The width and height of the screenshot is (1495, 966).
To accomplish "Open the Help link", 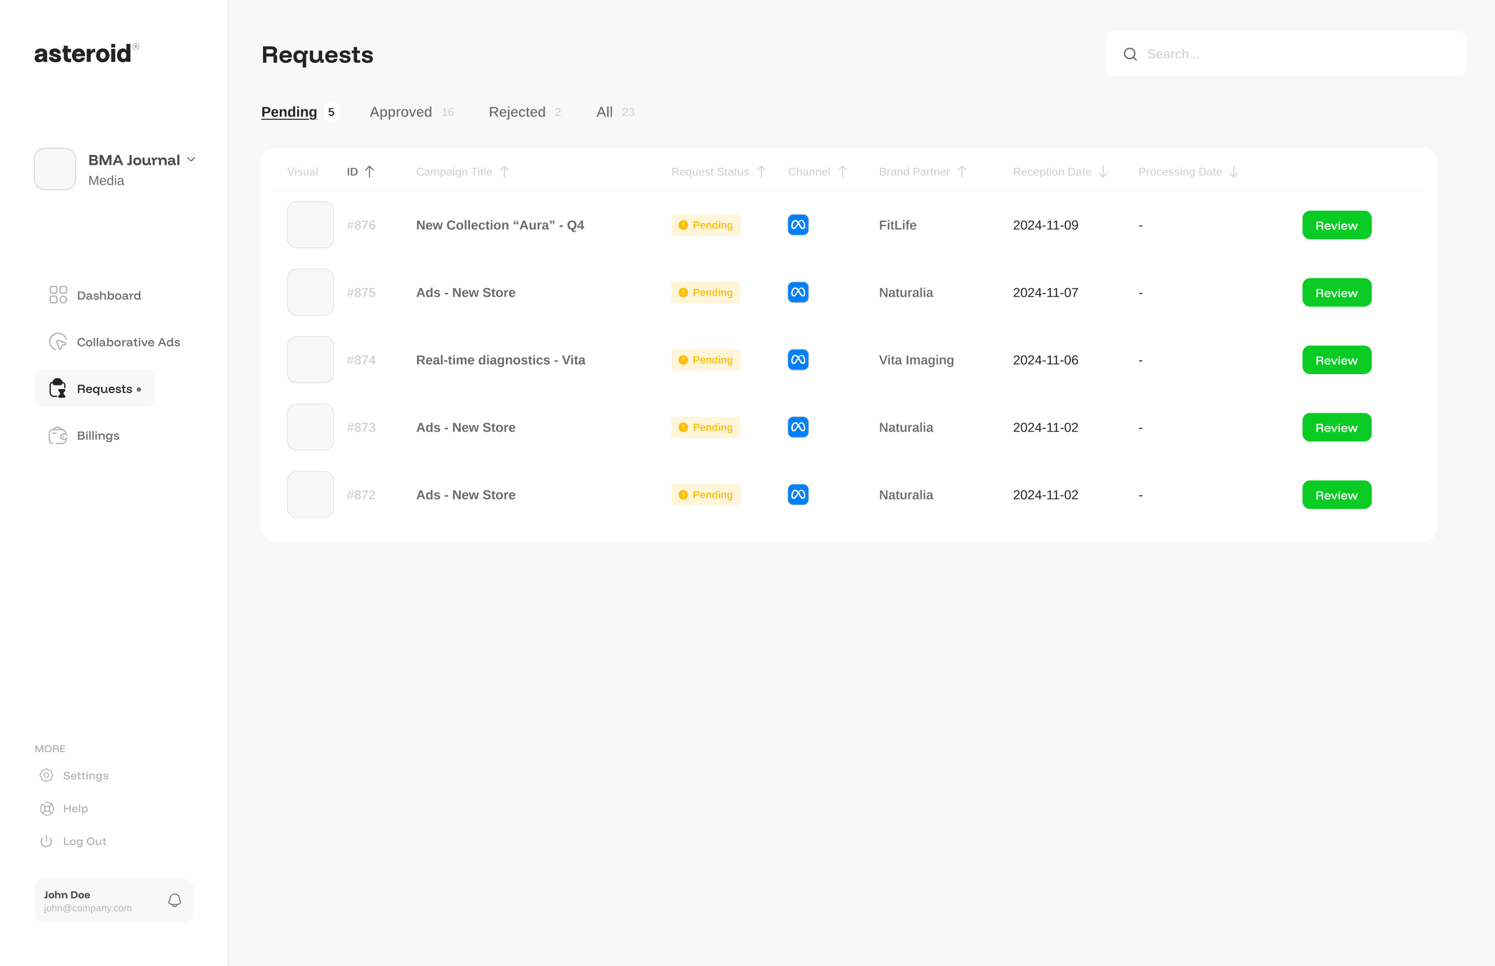I will pos(64,809).
